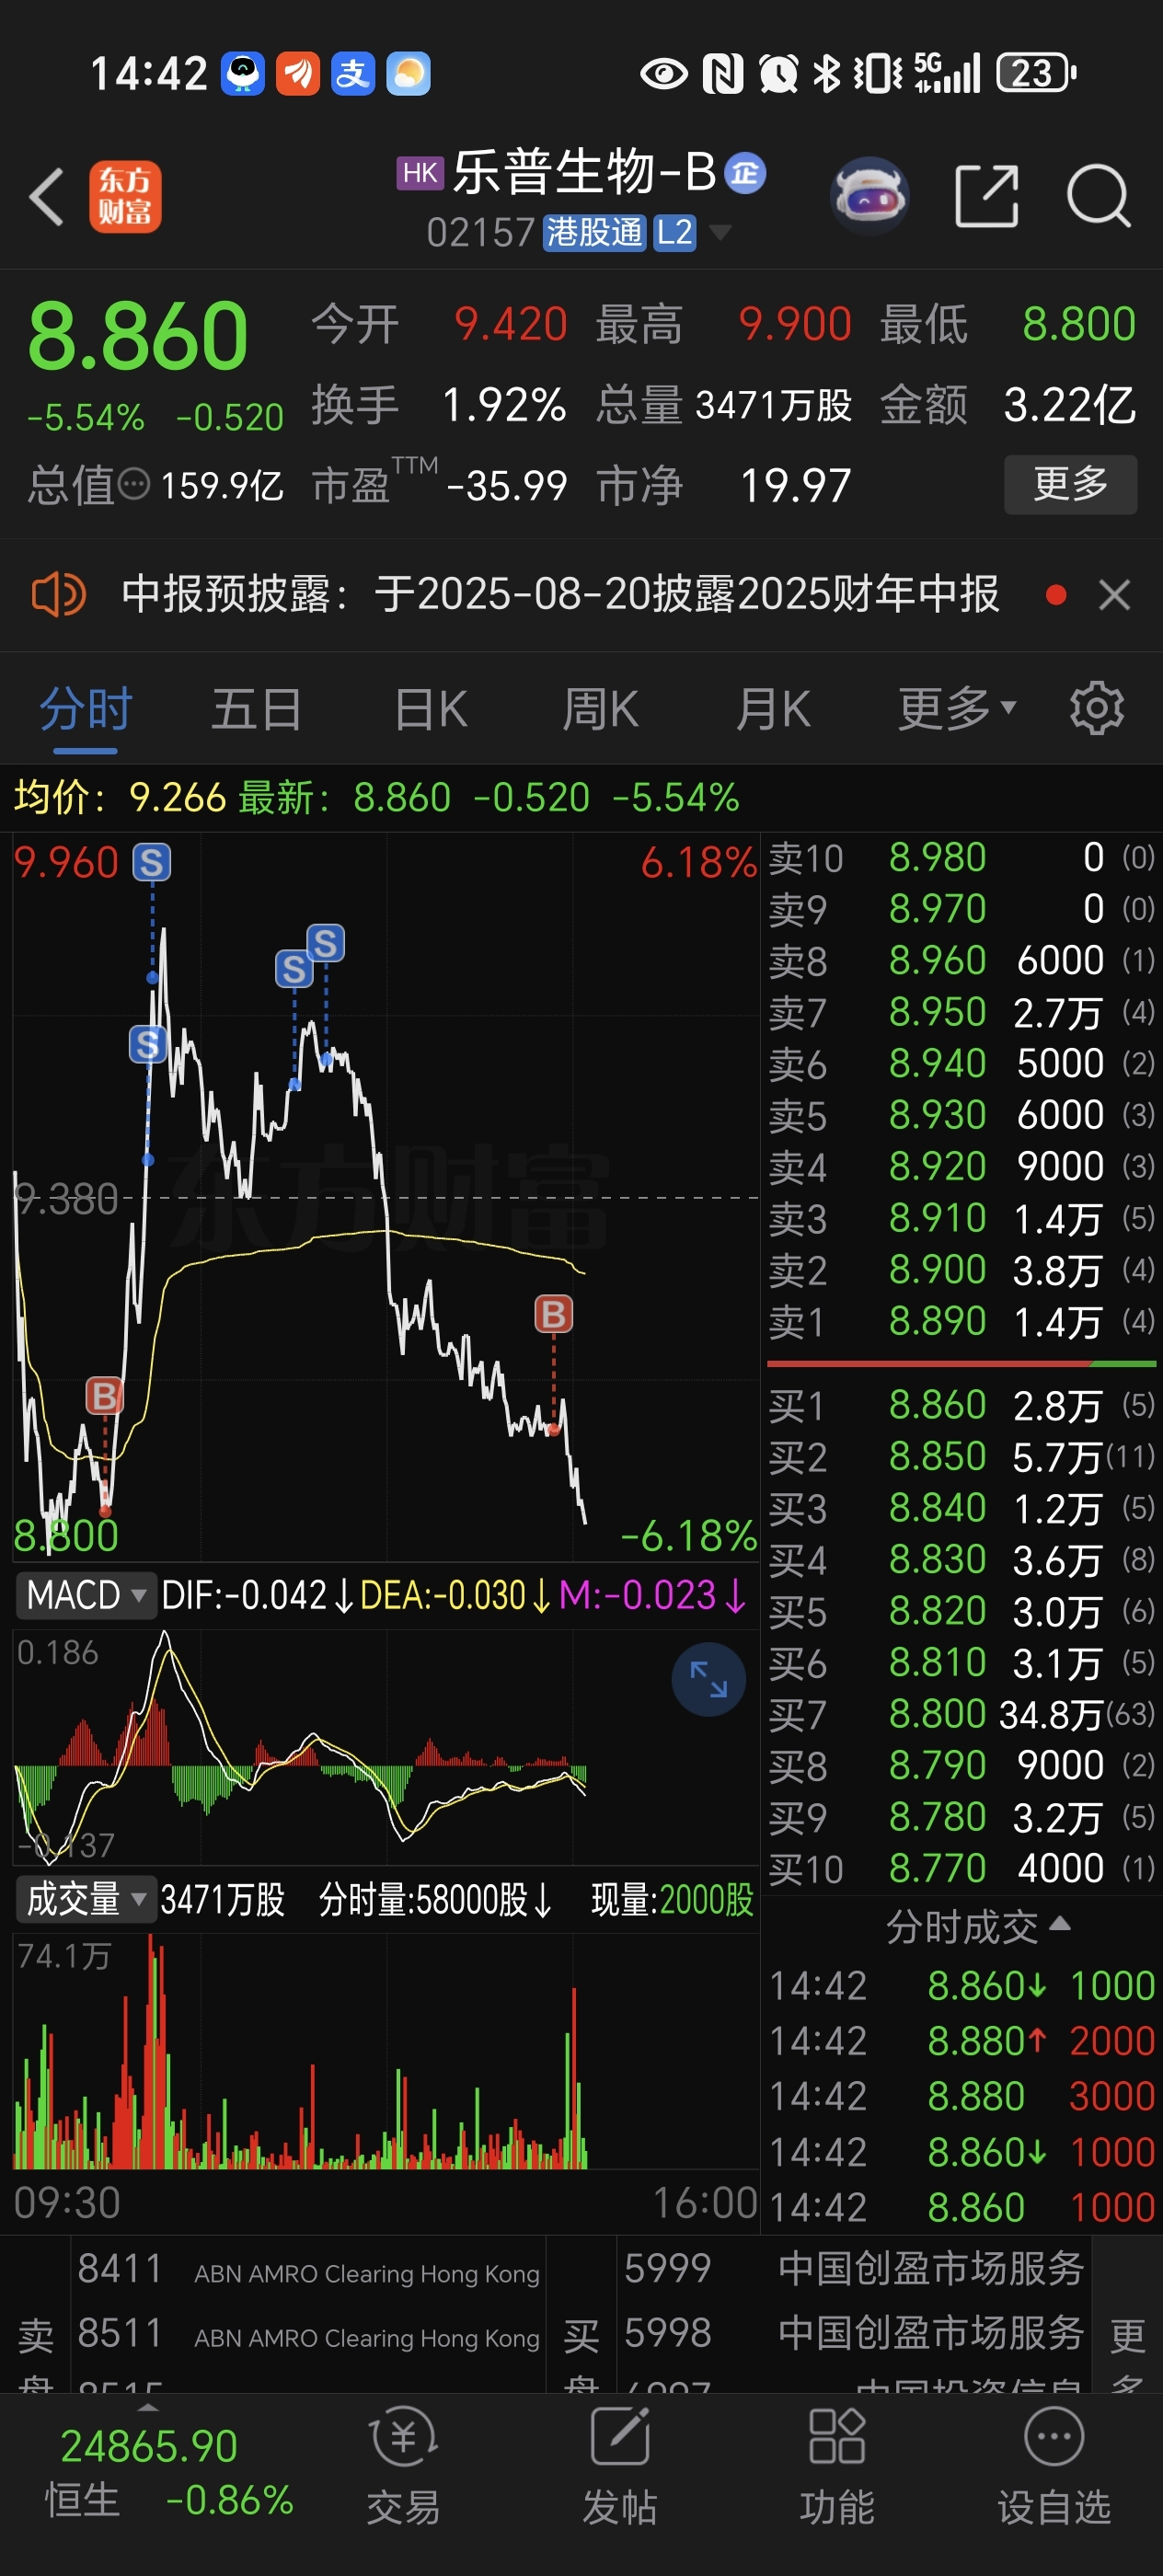Screen dimensions: 1163x2576
Task: Go back with the left arrow icon
Action: click(x=46, y=197)
